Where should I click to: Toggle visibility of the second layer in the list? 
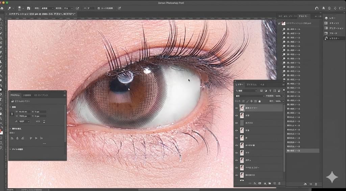pyautogui.click(x=237, y=115)
